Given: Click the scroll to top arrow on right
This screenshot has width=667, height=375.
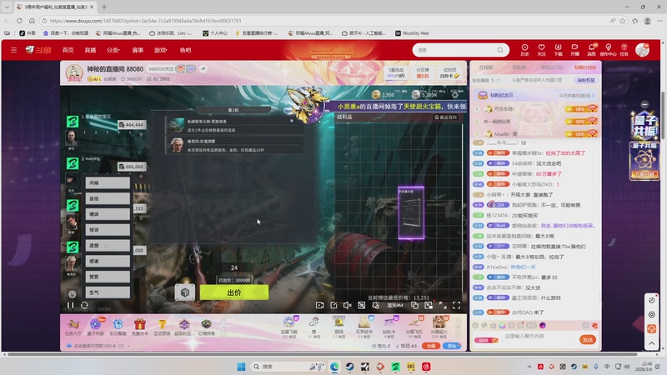Looking at the screenshot, I should coord(652,342).
